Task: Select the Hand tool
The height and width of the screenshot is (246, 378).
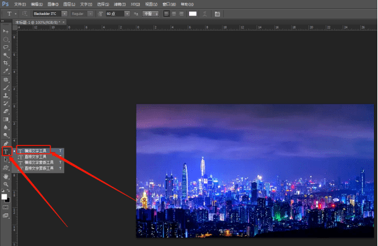Action: pos(5,176)
